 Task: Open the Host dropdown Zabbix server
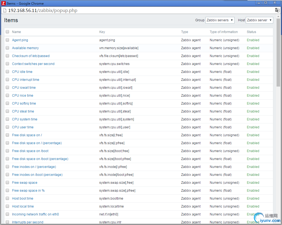click(x=259, y=20)
